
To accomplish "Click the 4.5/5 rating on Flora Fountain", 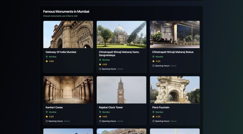I will pyautogui.click(x=158, y=117).
